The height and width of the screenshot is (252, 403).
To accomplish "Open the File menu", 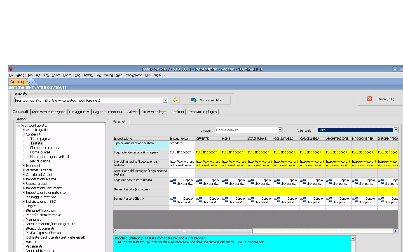I will pyautogui.click(x=11, y=75).
